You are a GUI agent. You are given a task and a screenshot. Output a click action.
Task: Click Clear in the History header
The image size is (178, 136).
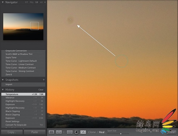tap(41, 90)
